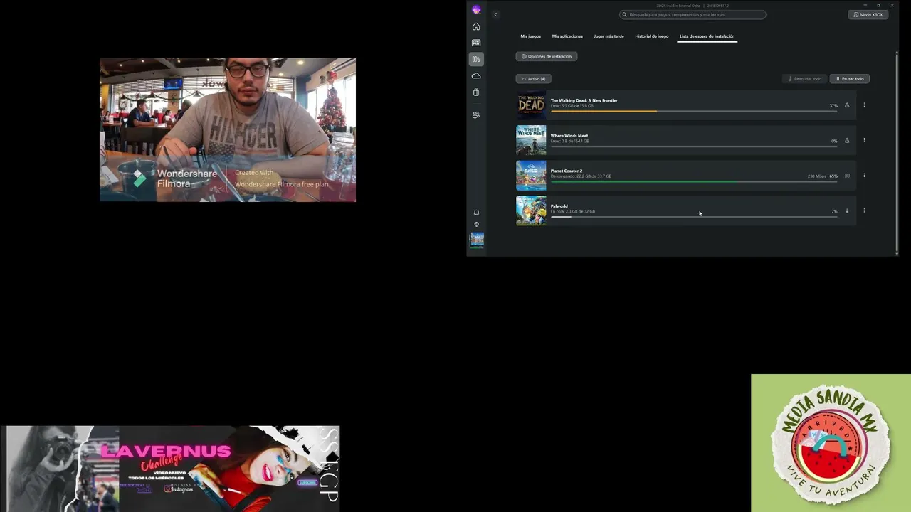Open the notifications bell

[477, 213]
